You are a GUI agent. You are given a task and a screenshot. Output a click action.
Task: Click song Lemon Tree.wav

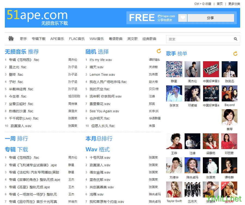(102, 74)
